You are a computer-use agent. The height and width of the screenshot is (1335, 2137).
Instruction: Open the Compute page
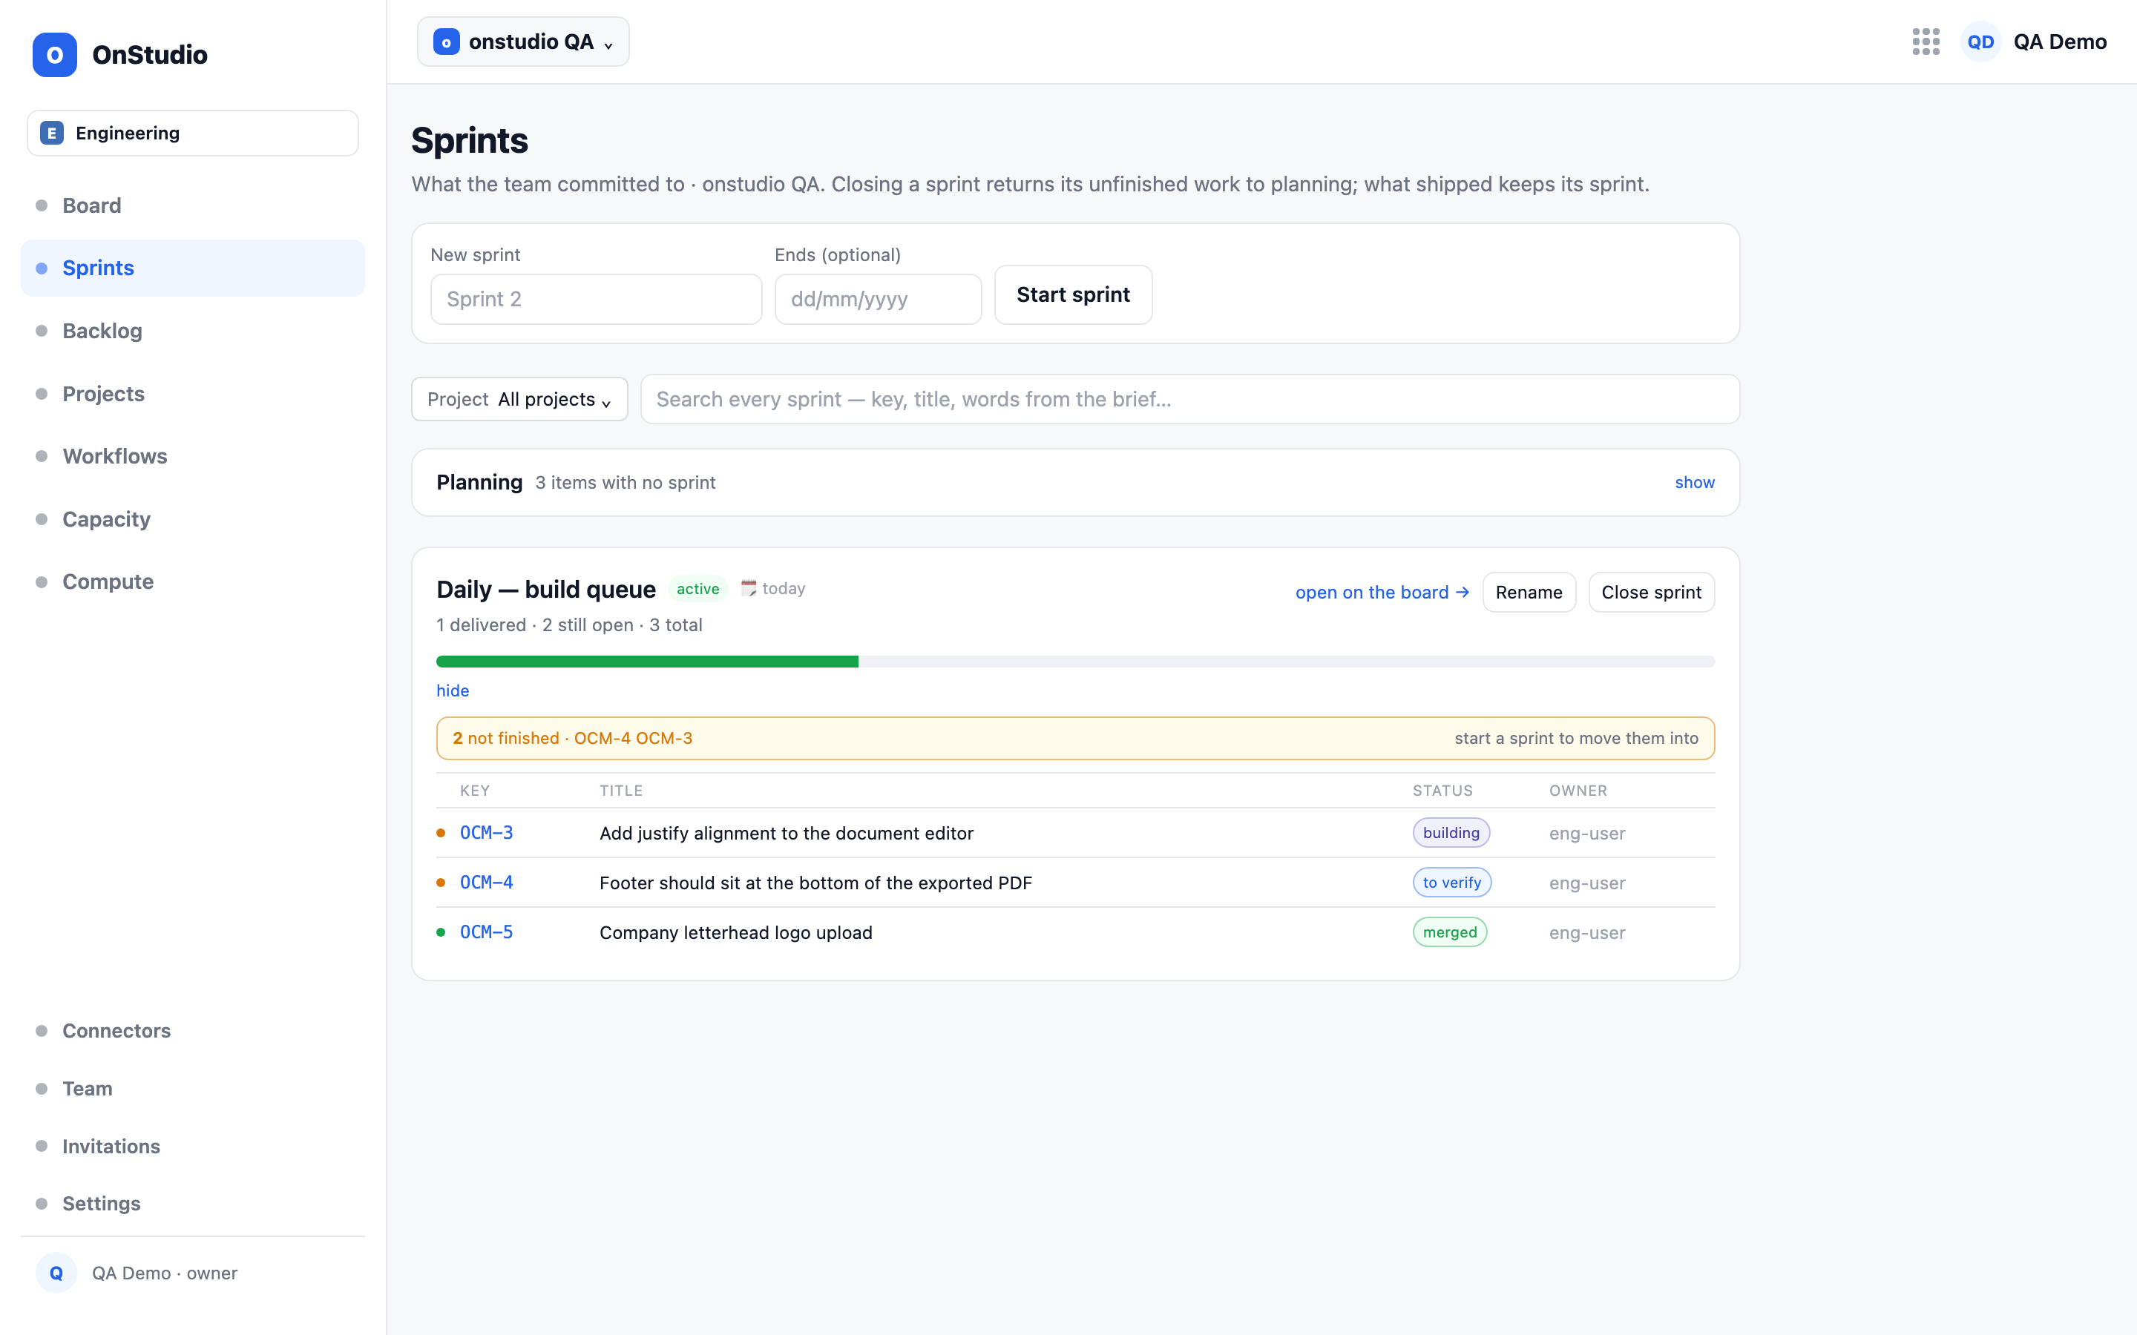coord(192,582)
